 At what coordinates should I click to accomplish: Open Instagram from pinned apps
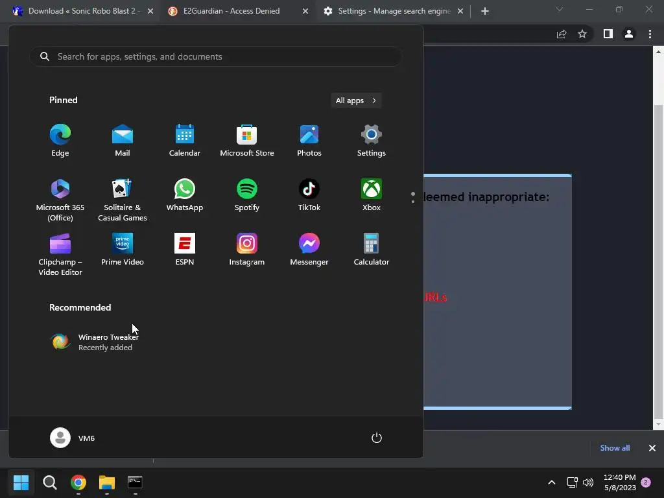(247, 250)
